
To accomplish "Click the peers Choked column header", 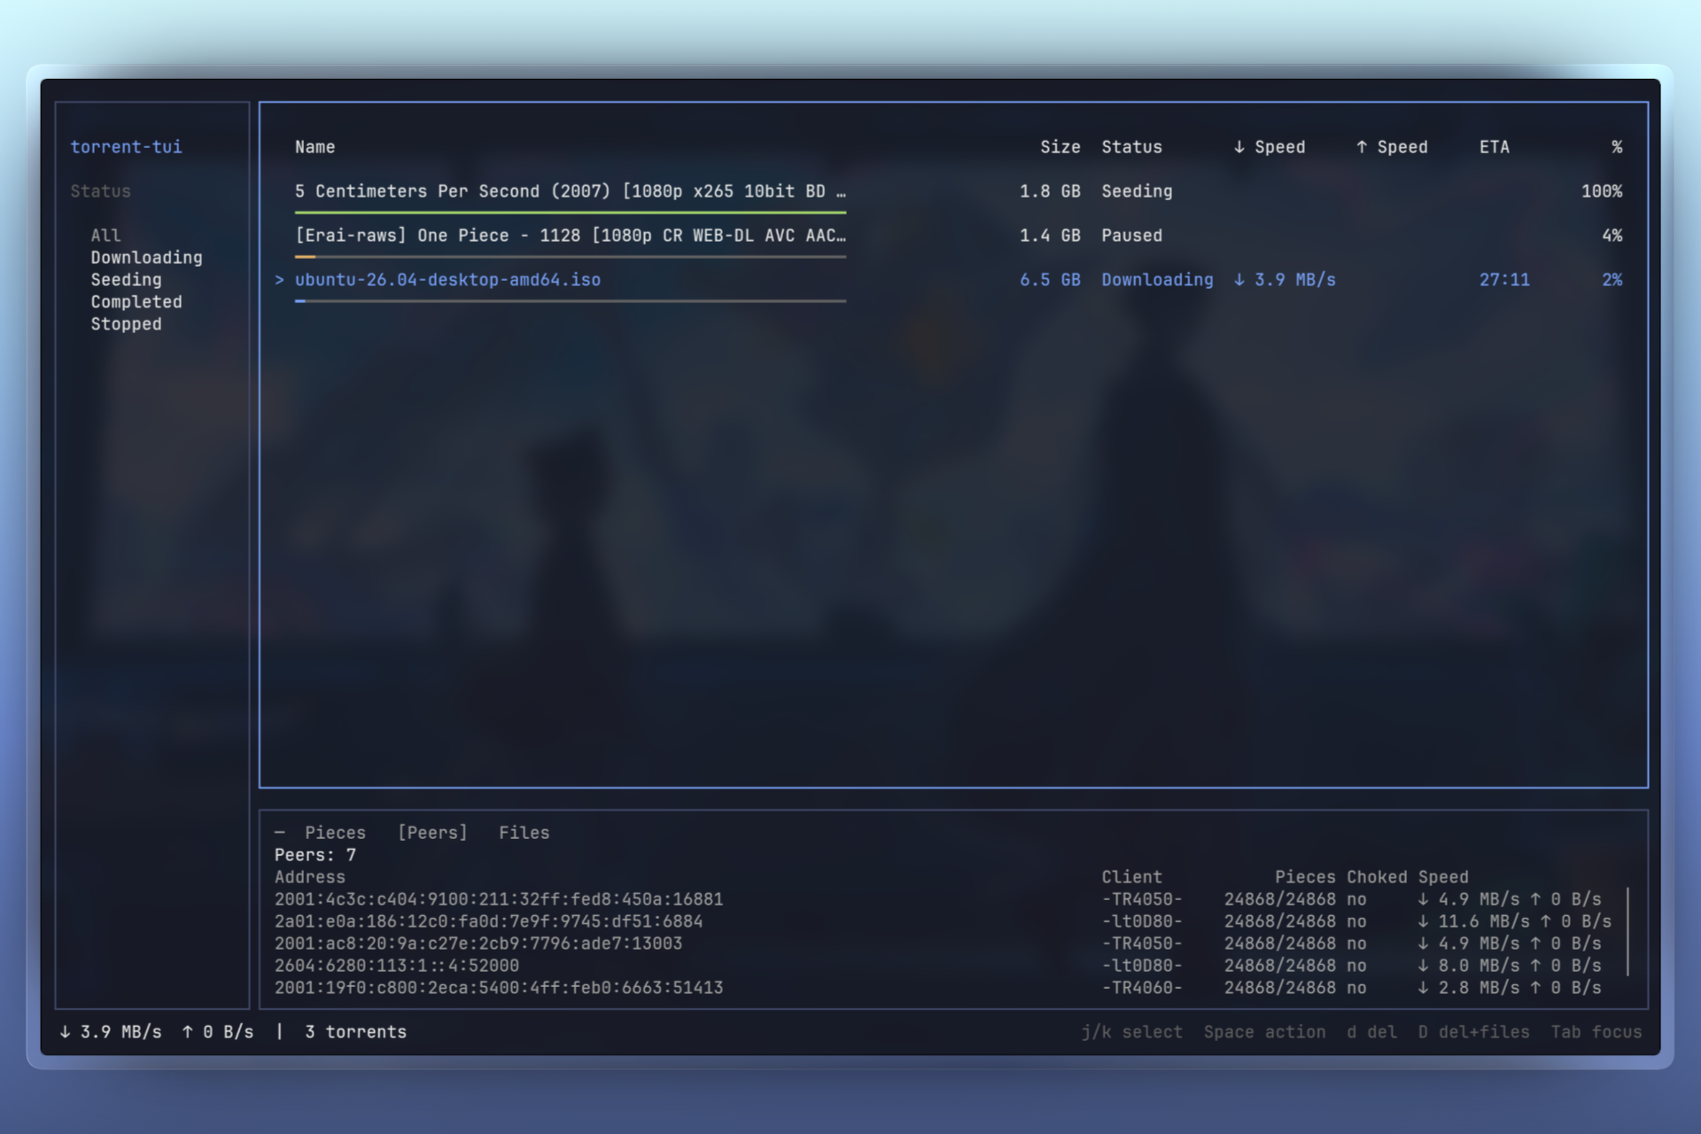I will [1377, 877].
